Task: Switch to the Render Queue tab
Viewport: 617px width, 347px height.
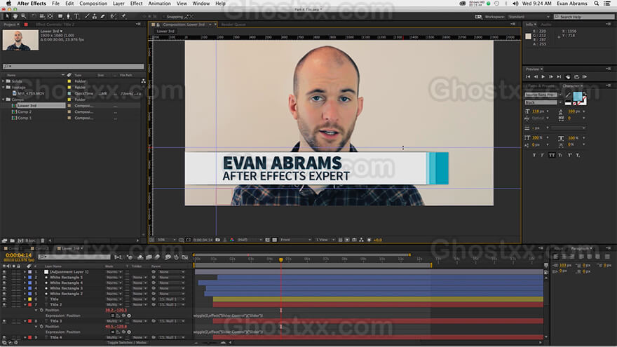Action: (x=233, y=25)
